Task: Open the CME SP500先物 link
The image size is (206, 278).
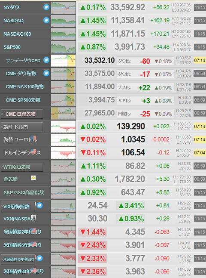Action: click(x=23, y=100)
